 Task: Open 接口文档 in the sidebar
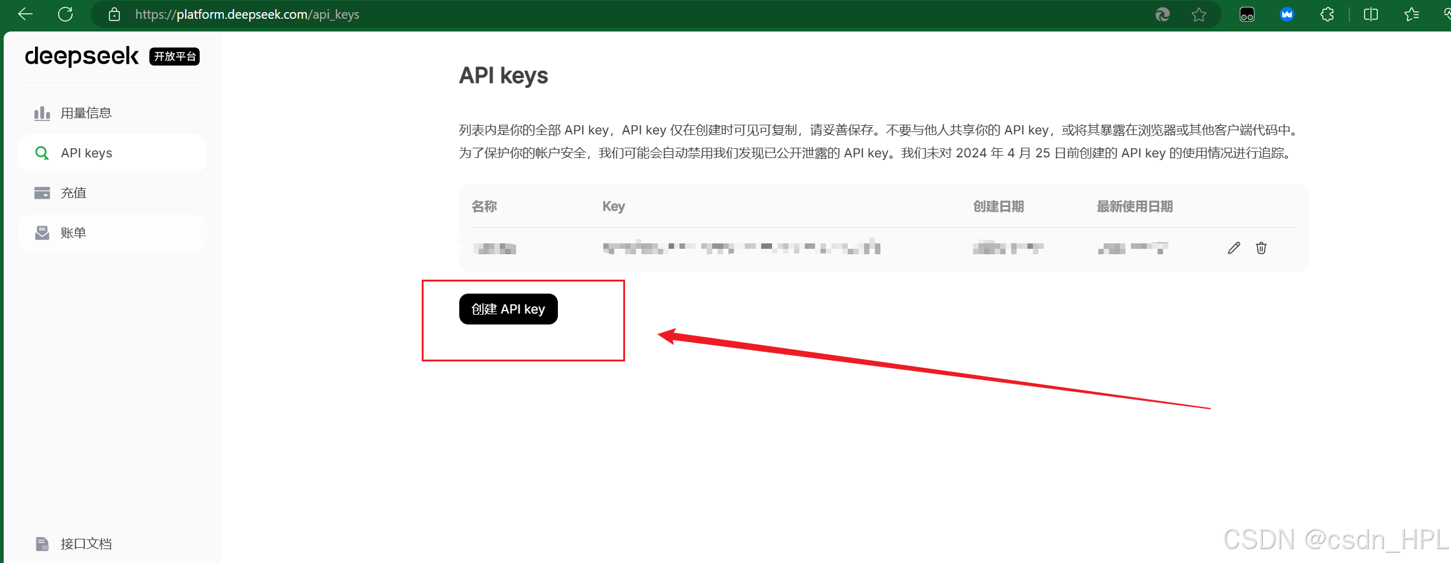[113, 544]
